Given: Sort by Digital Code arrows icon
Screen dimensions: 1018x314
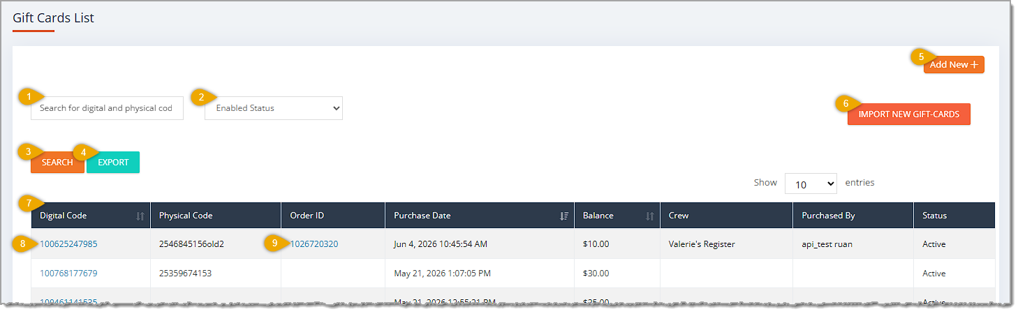Looking at the screenshot, I should (140, 216).
